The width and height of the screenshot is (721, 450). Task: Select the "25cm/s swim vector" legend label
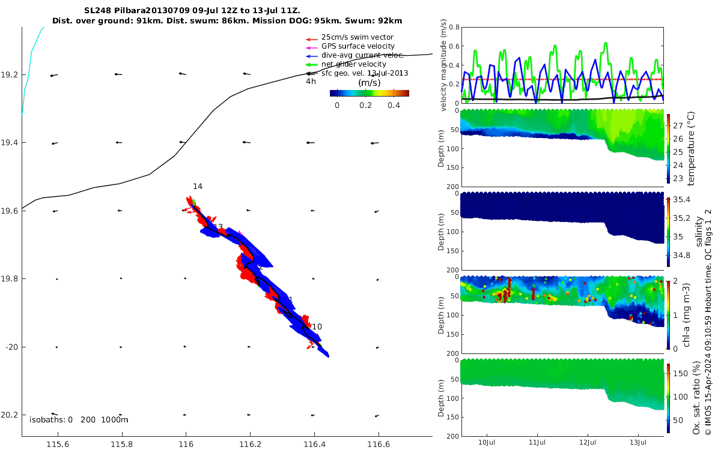point(357,37)
